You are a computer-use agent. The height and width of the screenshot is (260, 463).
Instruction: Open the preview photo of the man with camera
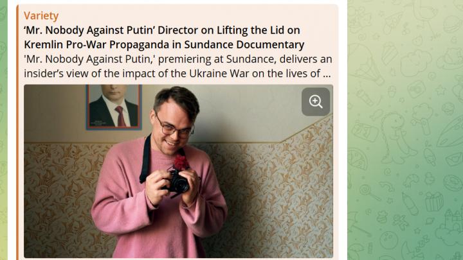[178, 171]
